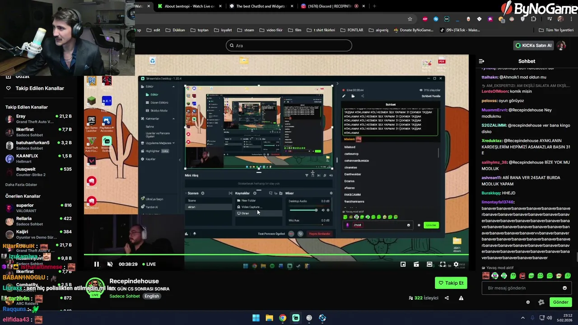This screenshot has height=325, width=578.
Task: Switch the player to theater mode
Action: click(x=429, y=264)
